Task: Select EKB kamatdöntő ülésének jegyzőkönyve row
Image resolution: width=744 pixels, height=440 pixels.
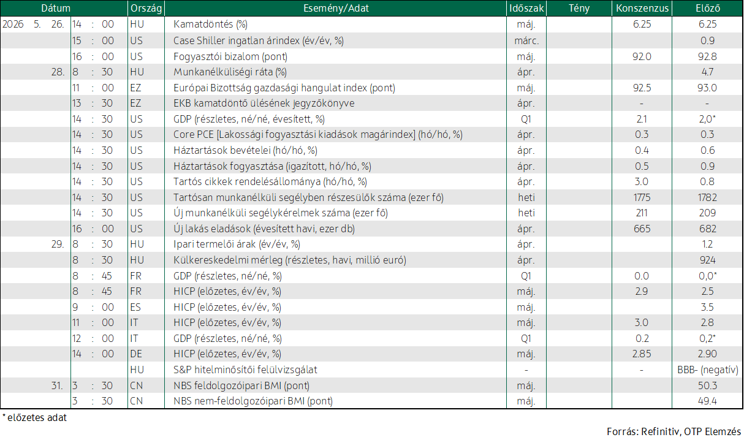Action: [371, 103]
